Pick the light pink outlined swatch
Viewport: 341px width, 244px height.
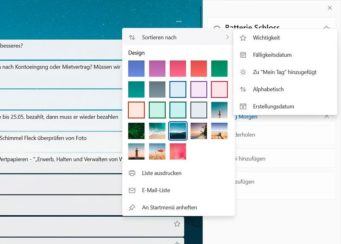220,89
